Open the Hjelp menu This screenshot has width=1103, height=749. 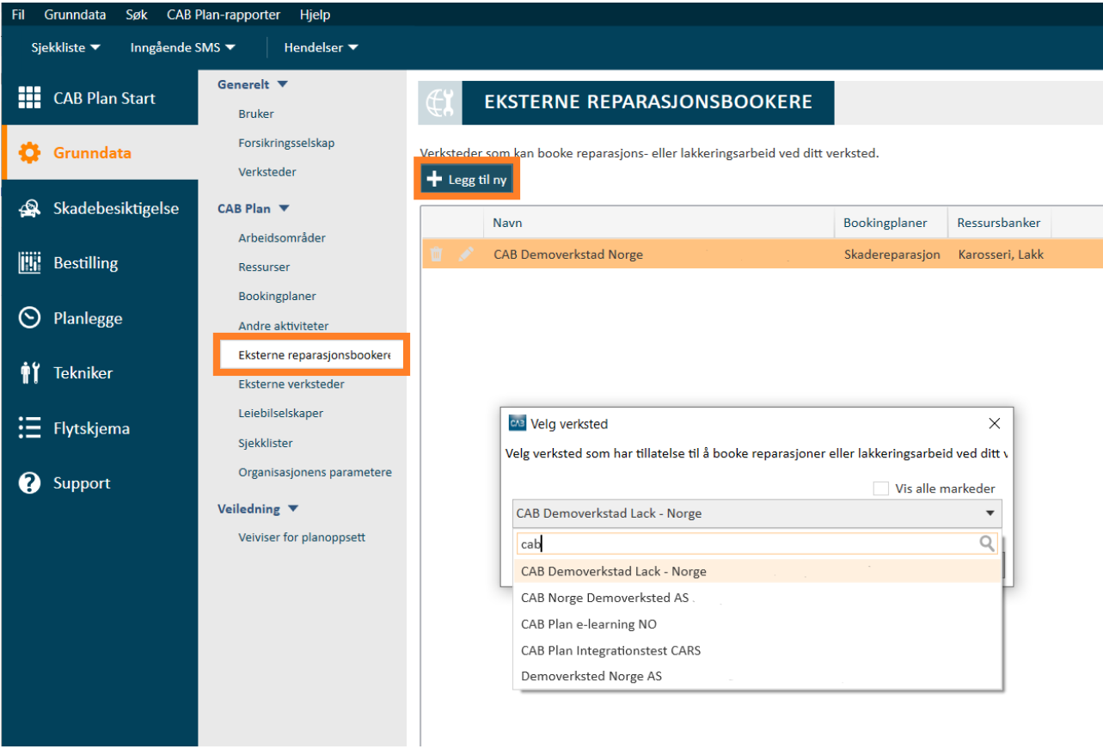[x=315, y=15]
